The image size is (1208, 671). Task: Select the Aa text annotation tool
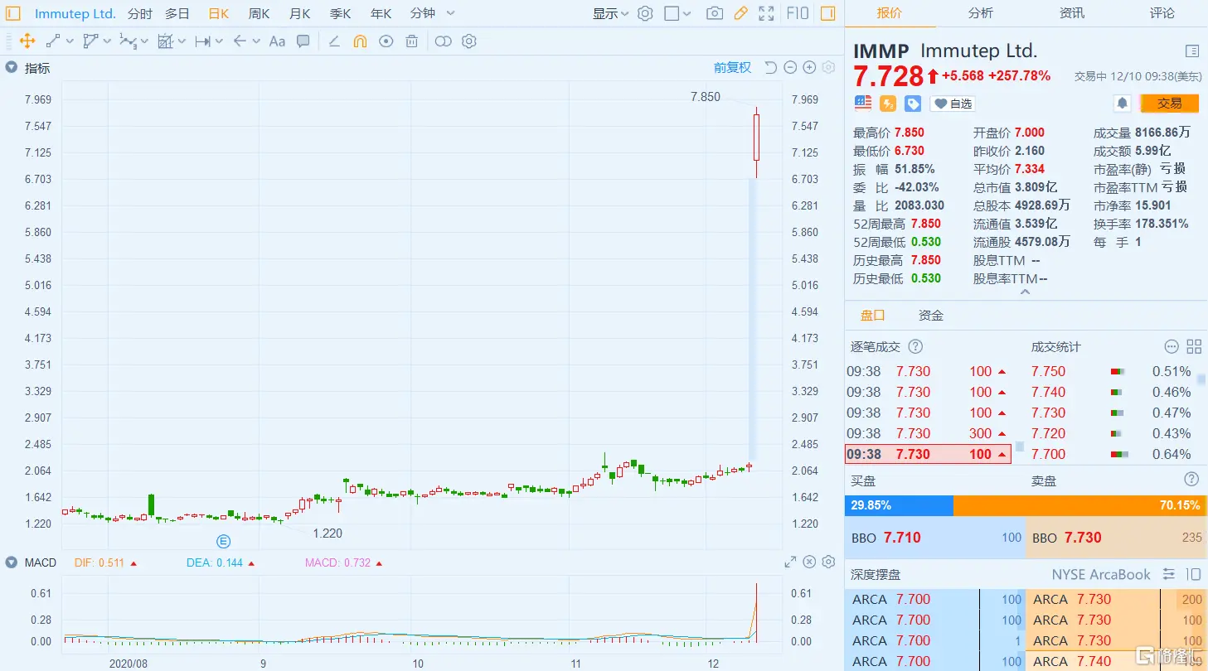point(278,41)
